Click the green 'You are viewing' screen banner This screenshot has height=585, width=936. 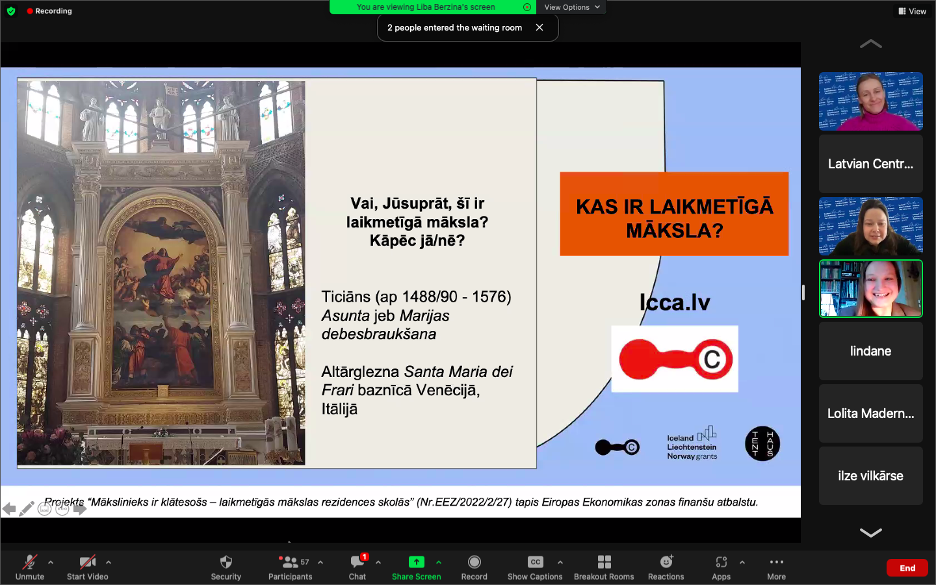click(x=432, y=7)
